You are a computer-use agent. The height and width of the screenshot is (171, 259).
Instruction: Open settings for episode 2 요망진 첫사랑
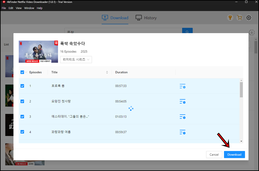click(x=183, y=101)
